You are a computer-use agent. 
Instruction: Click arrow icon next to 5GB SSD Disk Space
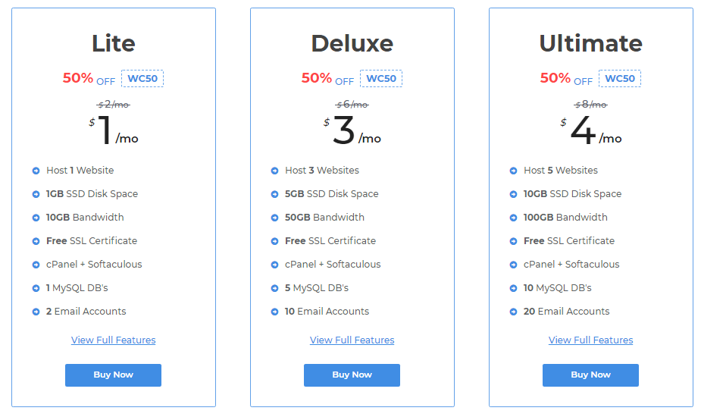[274, 194]
